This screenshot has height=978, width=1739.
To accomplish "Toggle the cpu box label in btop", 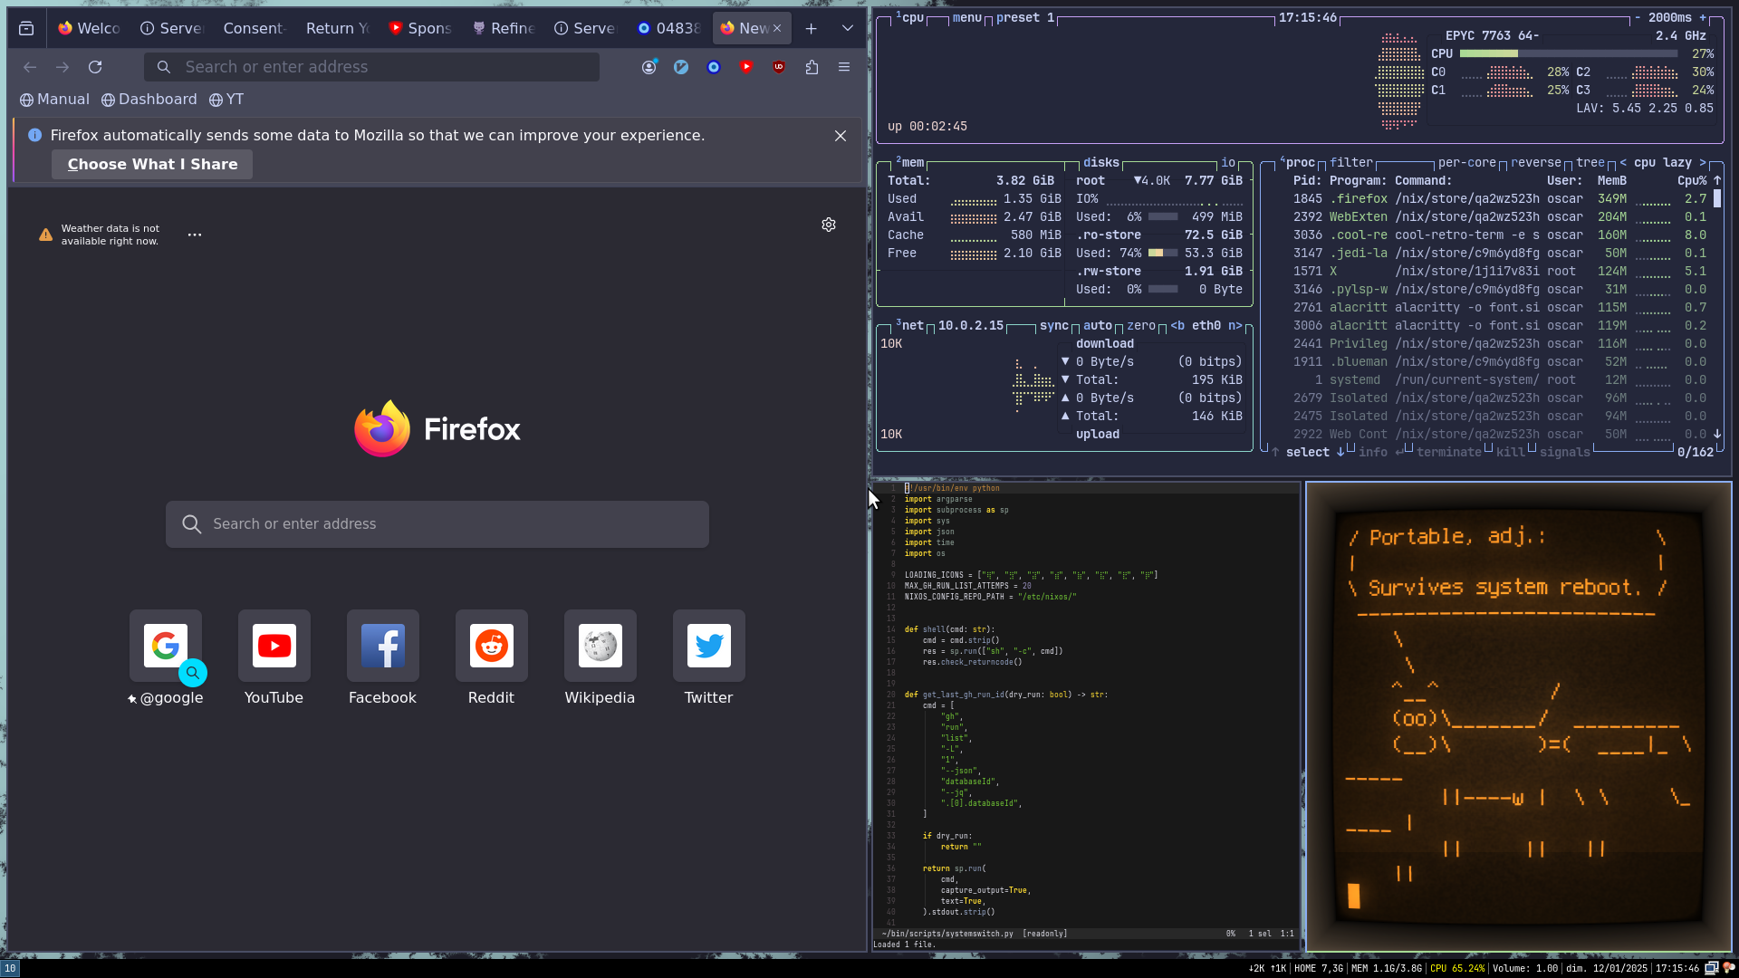I will pos(911,18).
